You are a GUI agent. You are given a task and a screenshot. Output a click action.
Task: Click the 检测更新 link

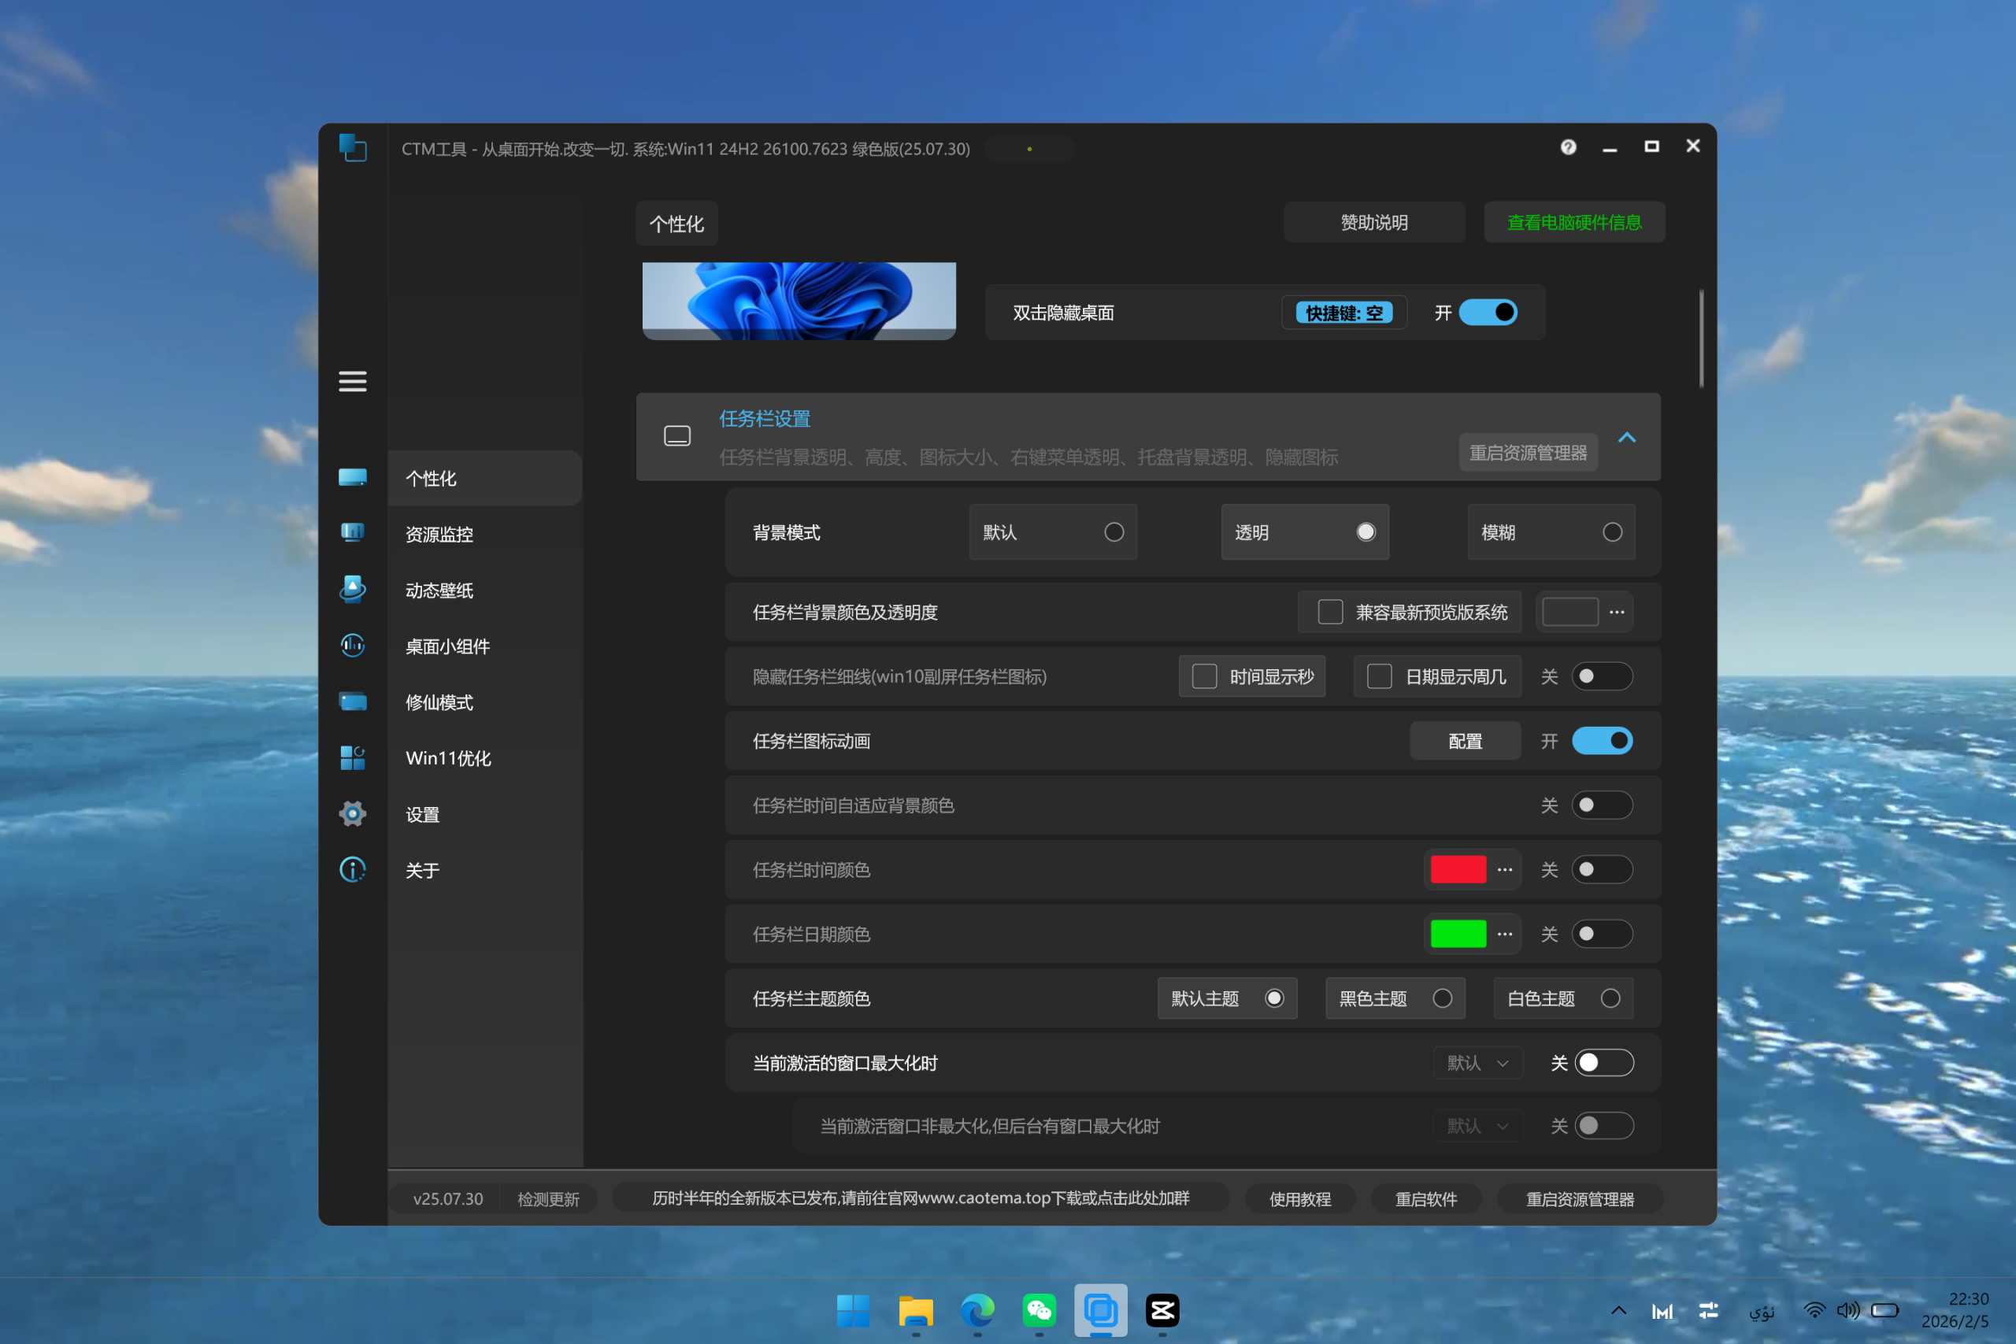tap(549, 1198)
